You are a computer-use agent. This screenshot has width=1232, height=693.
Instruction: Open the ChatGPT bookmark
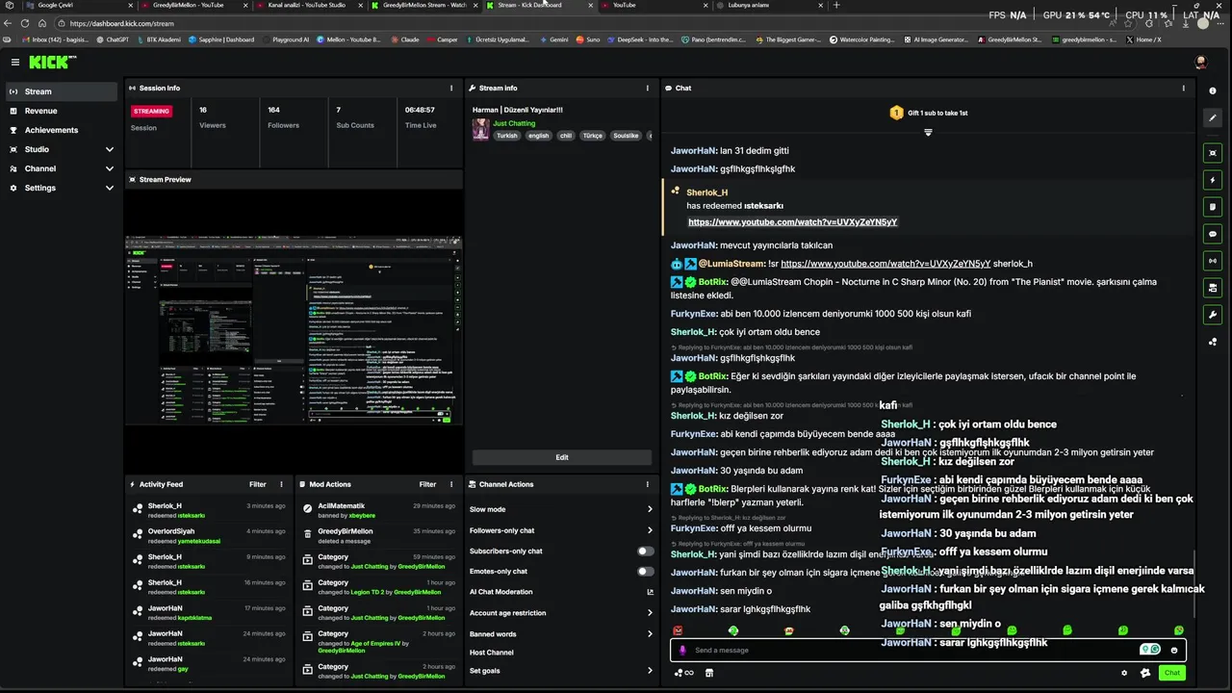113,39
